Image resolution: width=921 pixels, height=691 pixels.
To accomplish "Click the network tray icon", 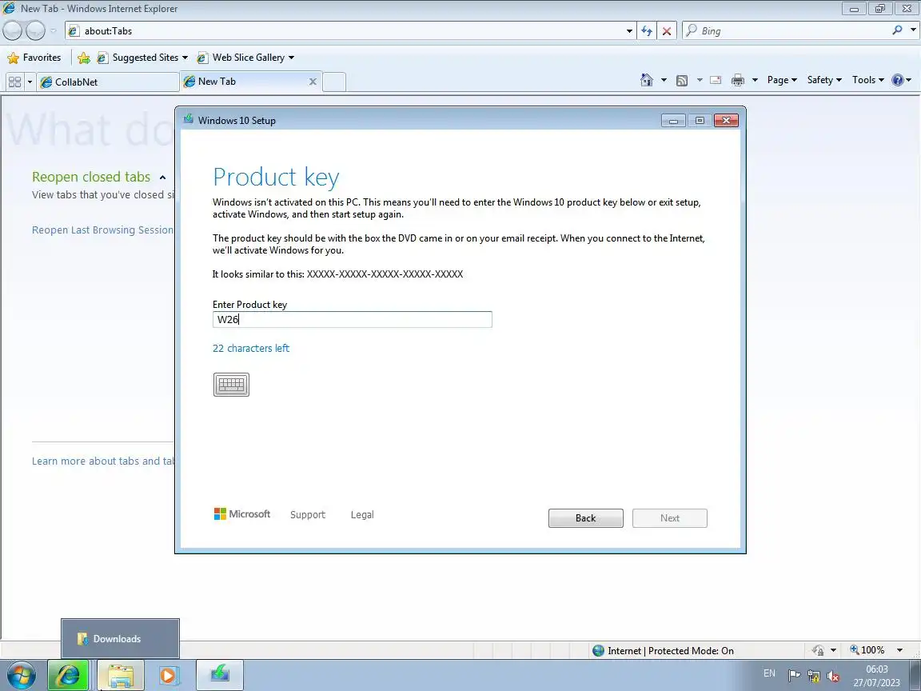I will 814,676.
